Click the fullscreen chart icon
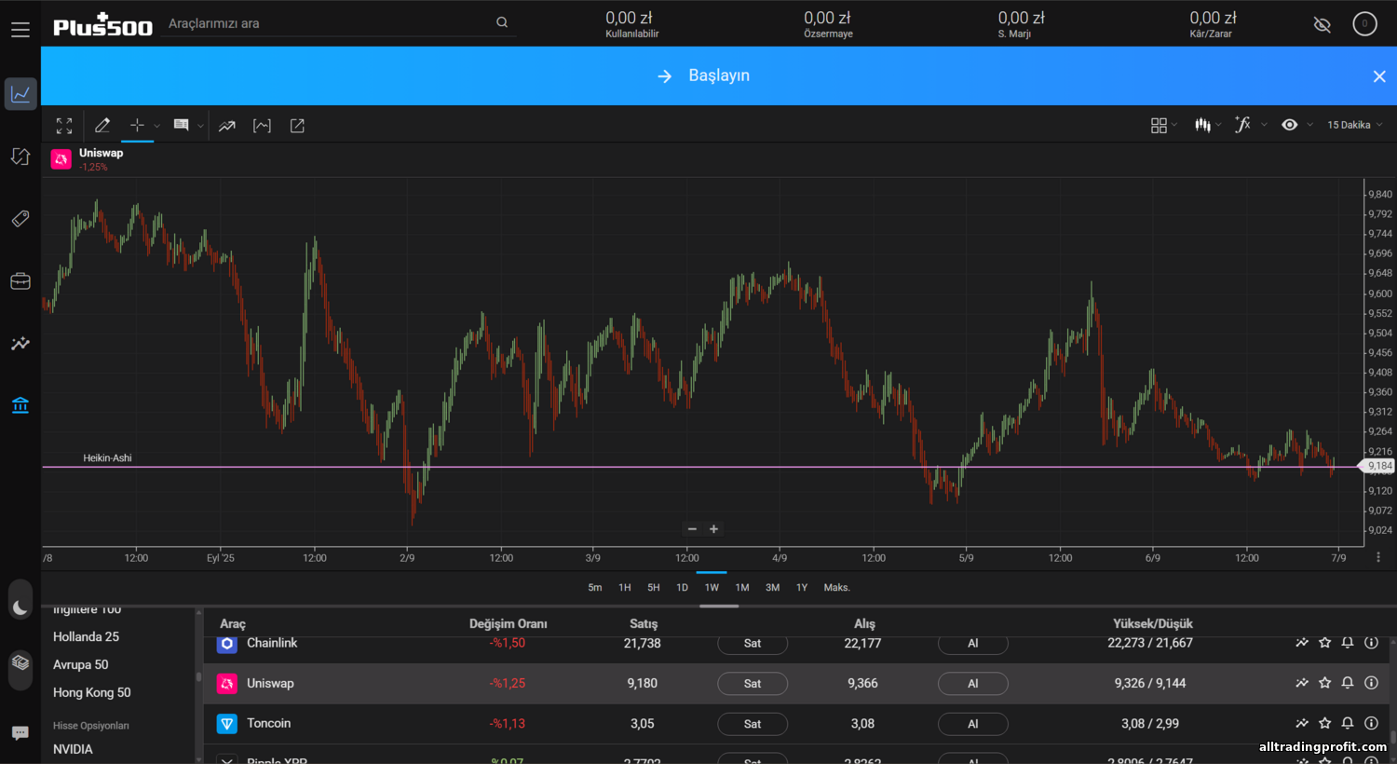 [64, 126]
